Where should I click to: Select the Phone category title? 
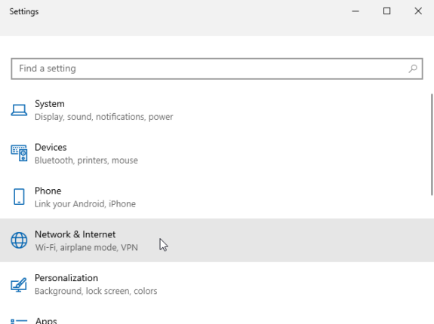coord(48,191)
